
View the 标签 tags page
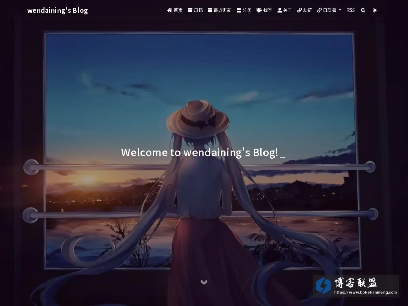(x=264, y=10)
